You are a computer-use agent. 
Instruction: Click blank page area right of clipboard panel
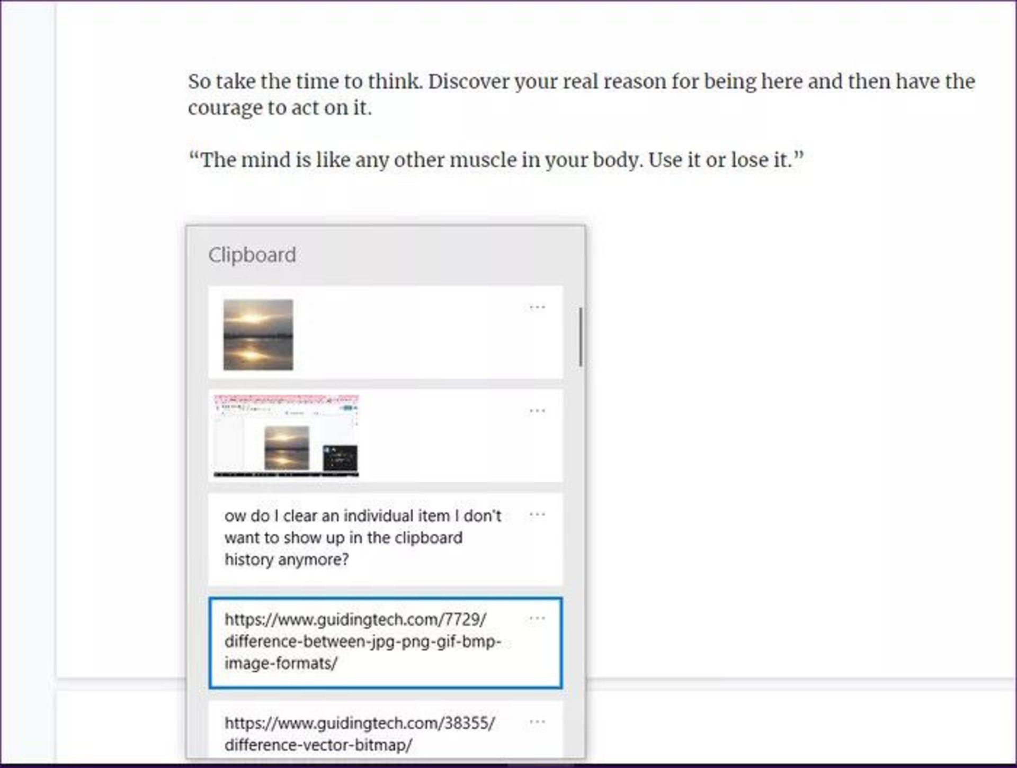click(x=795, y=423)
